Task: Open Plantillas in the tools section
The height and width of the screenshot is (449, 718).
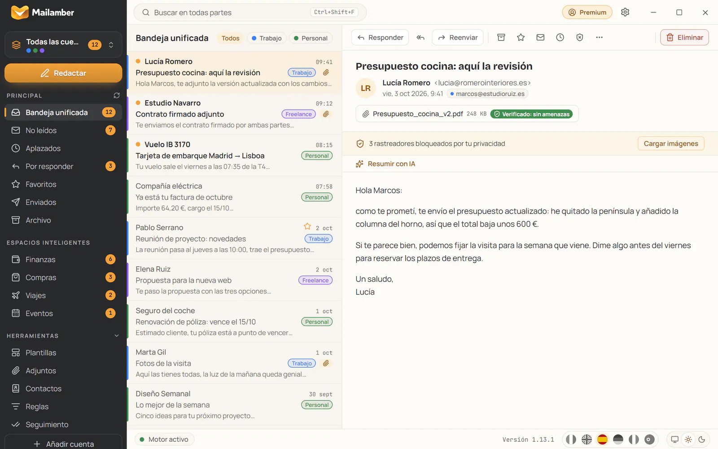Action: click(63, 353)
